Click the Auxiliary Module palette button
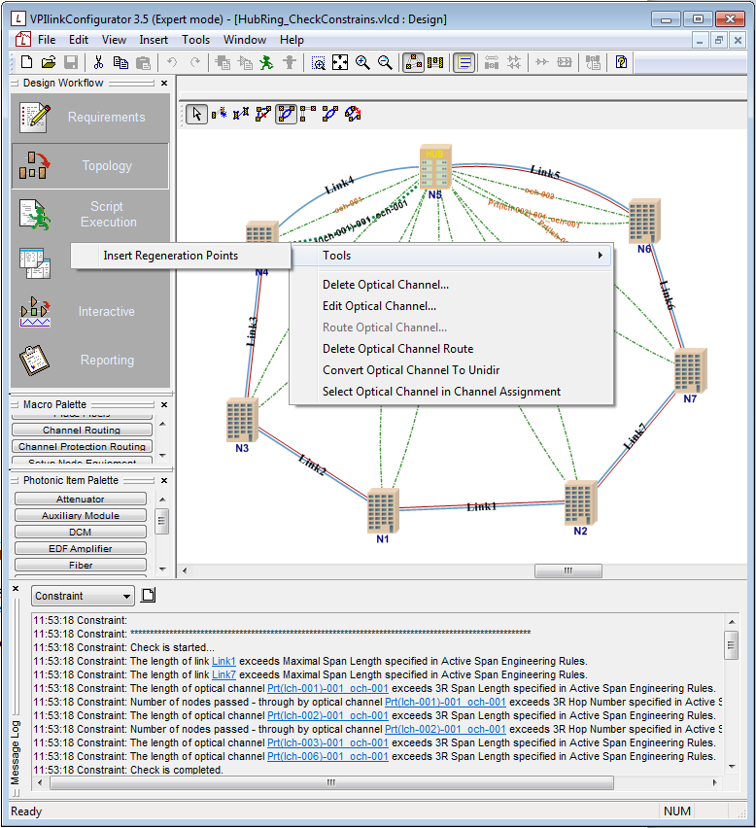 [x=81, y=515]
